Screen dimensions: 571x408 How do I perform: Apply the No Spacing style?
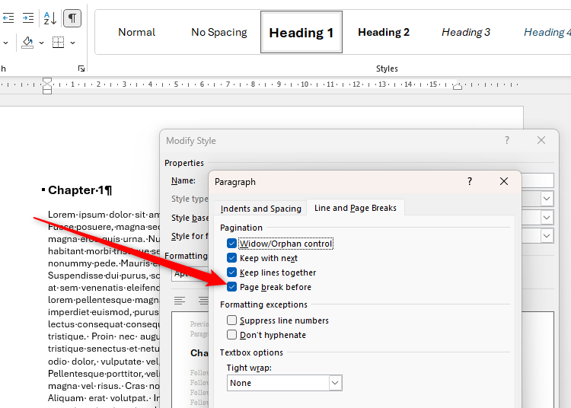tap(219, 32)
